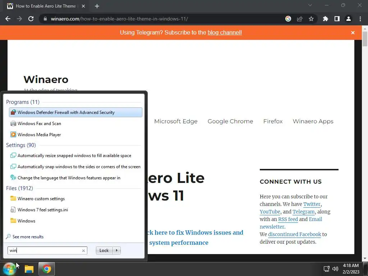Expand the shutdown options arrow
Image resolution: width=368 pixels, height=276 pixels.
point(117,250)
